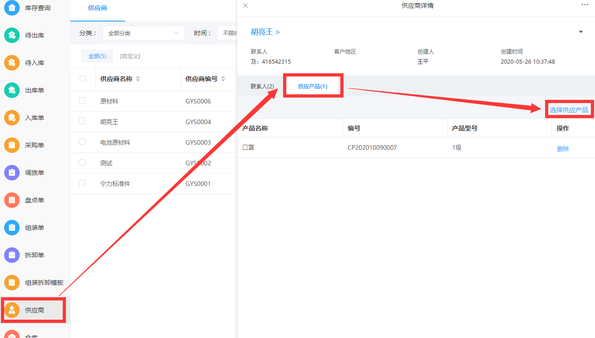Open the 时间 不限 dropdown
Viewport: 595px width, 338px height.
tap(227, 33)
